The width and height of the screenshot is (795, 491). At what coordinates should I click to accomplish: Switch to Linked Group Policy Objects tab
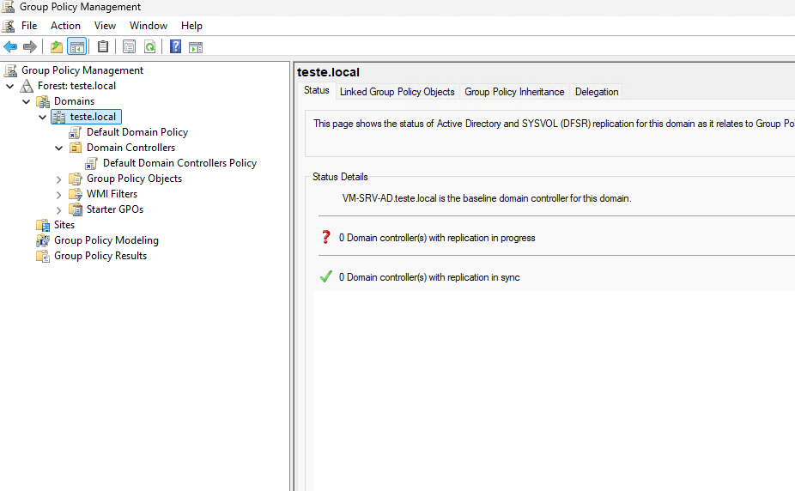[x=397, y=92]
